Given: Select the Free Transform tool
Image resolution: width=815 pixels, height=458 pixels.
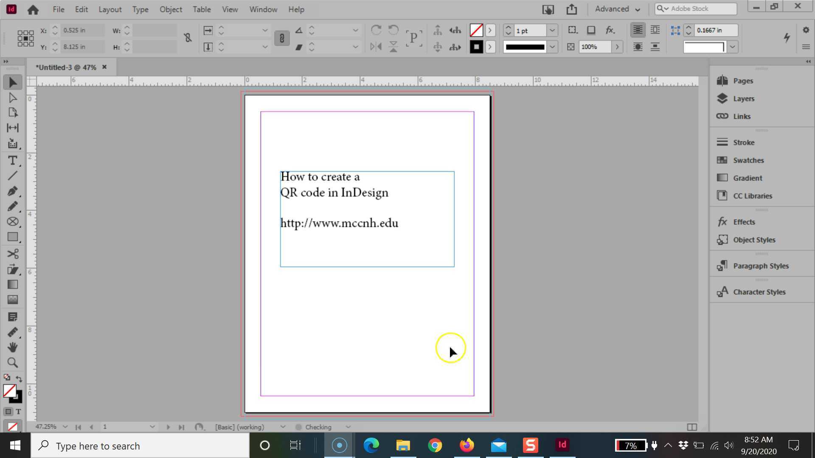Looking at the screenshot, I should 12,270.
